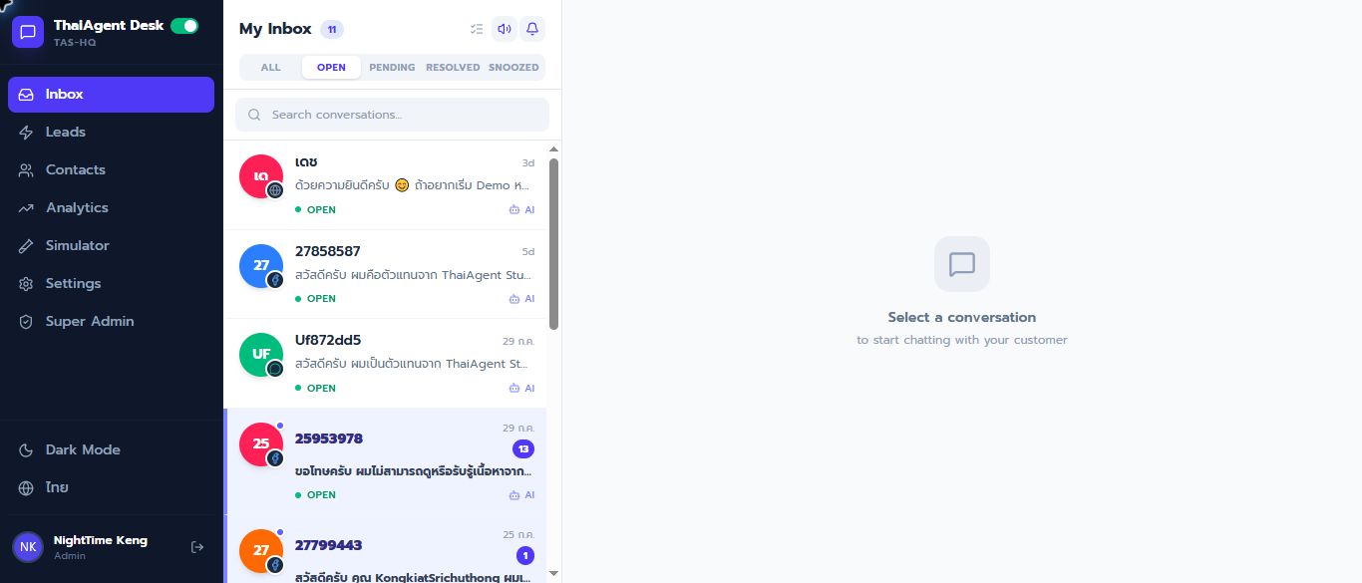Image resolution: width=1362 pixels, height=583 pixels.
Task: Switch to the SNOOZED tab
Action: click(513, 68)
